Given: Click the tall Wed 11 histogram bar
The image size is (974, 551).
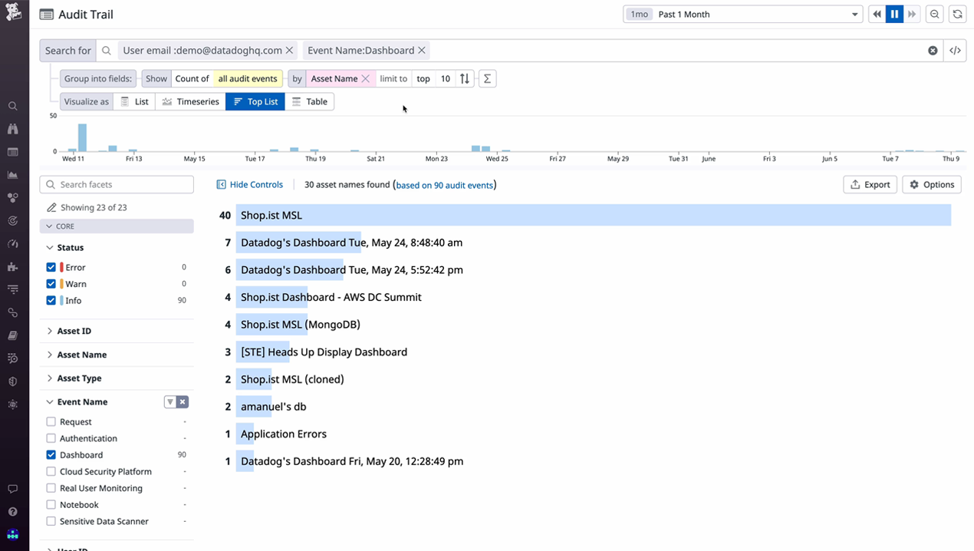Looking at the screenshot, I should pos(82,137).
